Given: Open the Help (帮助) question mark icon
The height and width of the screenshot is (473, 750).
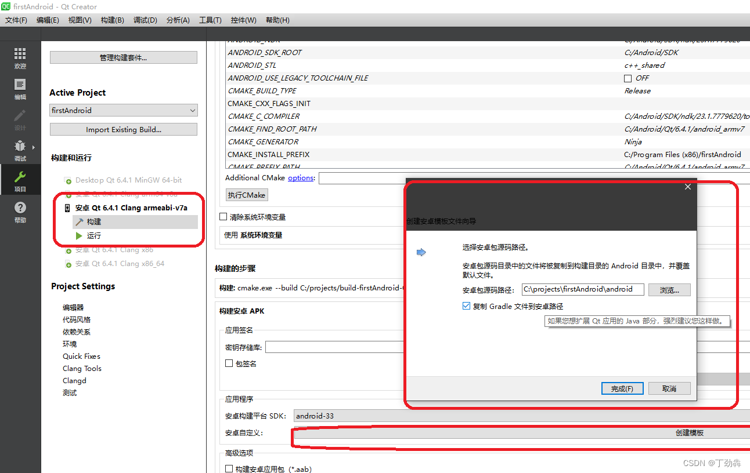Looking at the screenshot, I should point(20,208).
